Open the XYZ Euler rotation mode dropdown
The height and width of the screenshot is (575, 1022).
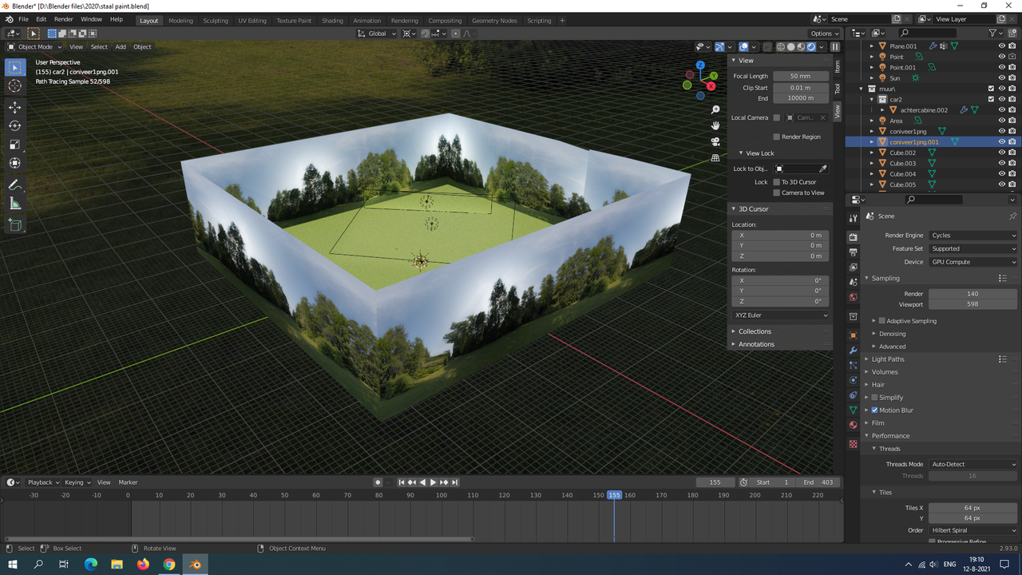point(781,315)
